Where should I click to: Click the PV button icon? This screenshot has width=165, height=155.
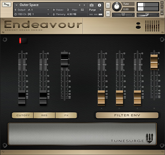[162, 14]
